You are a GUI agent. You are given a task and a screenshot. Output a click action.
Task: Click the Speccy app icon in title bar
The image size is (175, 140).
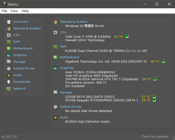coord(4,4)
